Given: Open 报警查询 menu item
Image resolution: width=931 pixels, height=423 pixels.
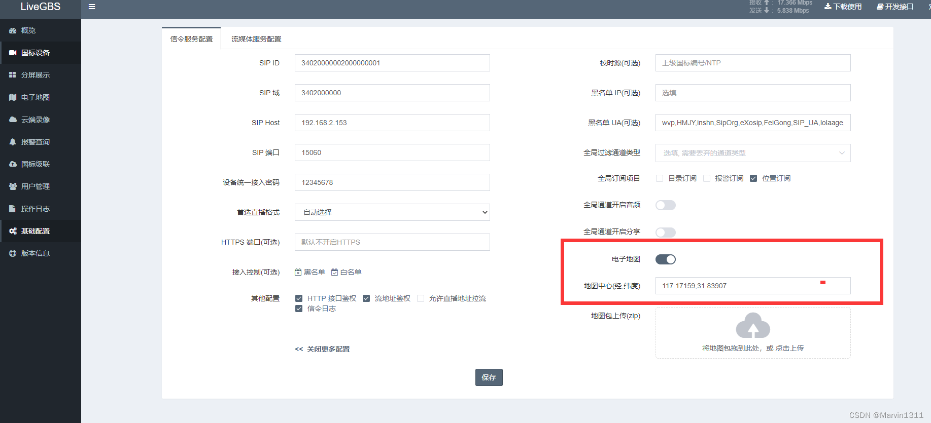Looking at the screenshot, I should point(41,142).
